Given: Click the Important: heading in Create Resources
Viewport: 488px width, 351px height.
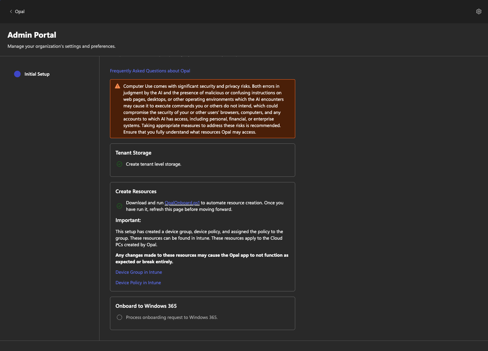Looking at the screenshot, I should (128, 220).
